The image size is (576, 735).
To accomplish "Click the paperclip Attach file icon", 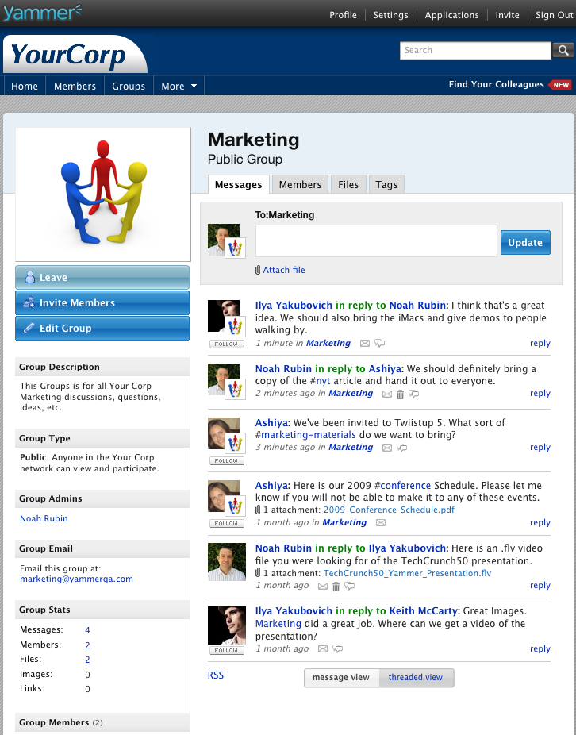I will coord(258,271).
